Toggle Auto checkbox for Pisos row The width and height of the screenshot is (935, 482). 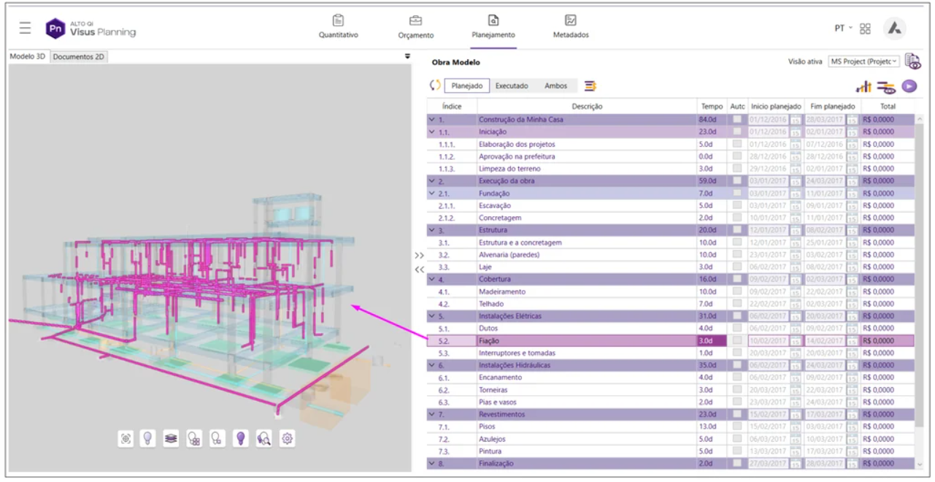pos(737,426)
